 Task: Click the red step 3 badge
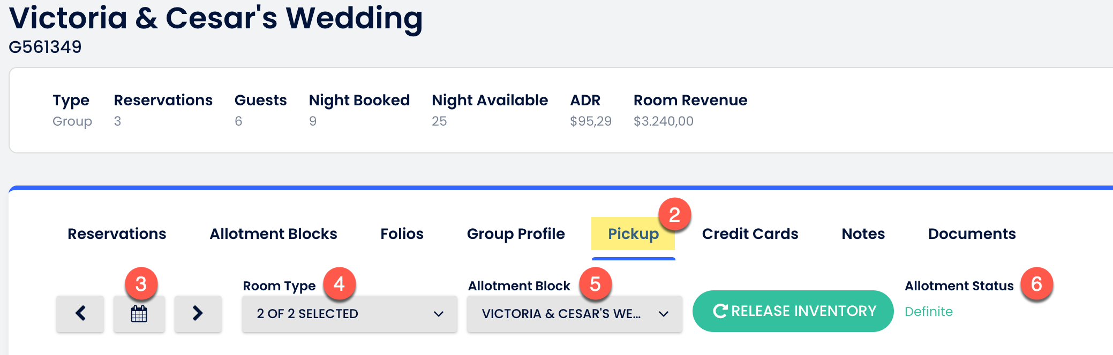[141, 284]
